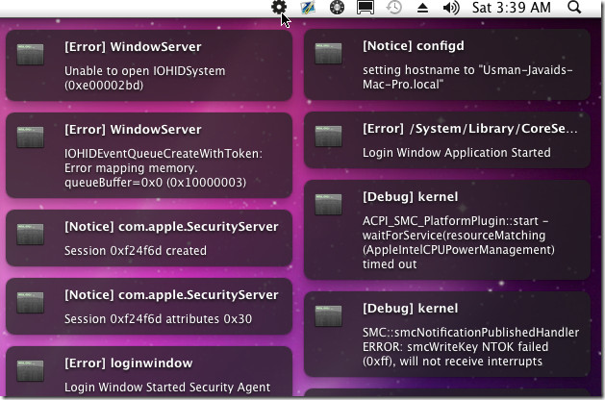
Task: Click the 'Login Window Application Started' message
Action: pyautogui.click(x=457, y=153)
